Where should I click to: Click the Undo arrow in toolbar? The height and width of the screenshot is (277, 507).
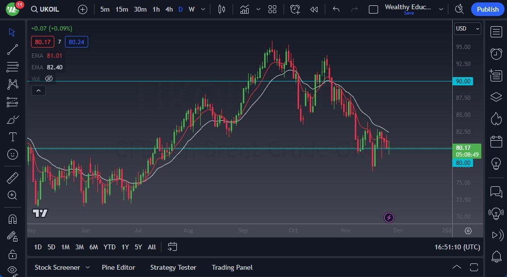(336, 9)
